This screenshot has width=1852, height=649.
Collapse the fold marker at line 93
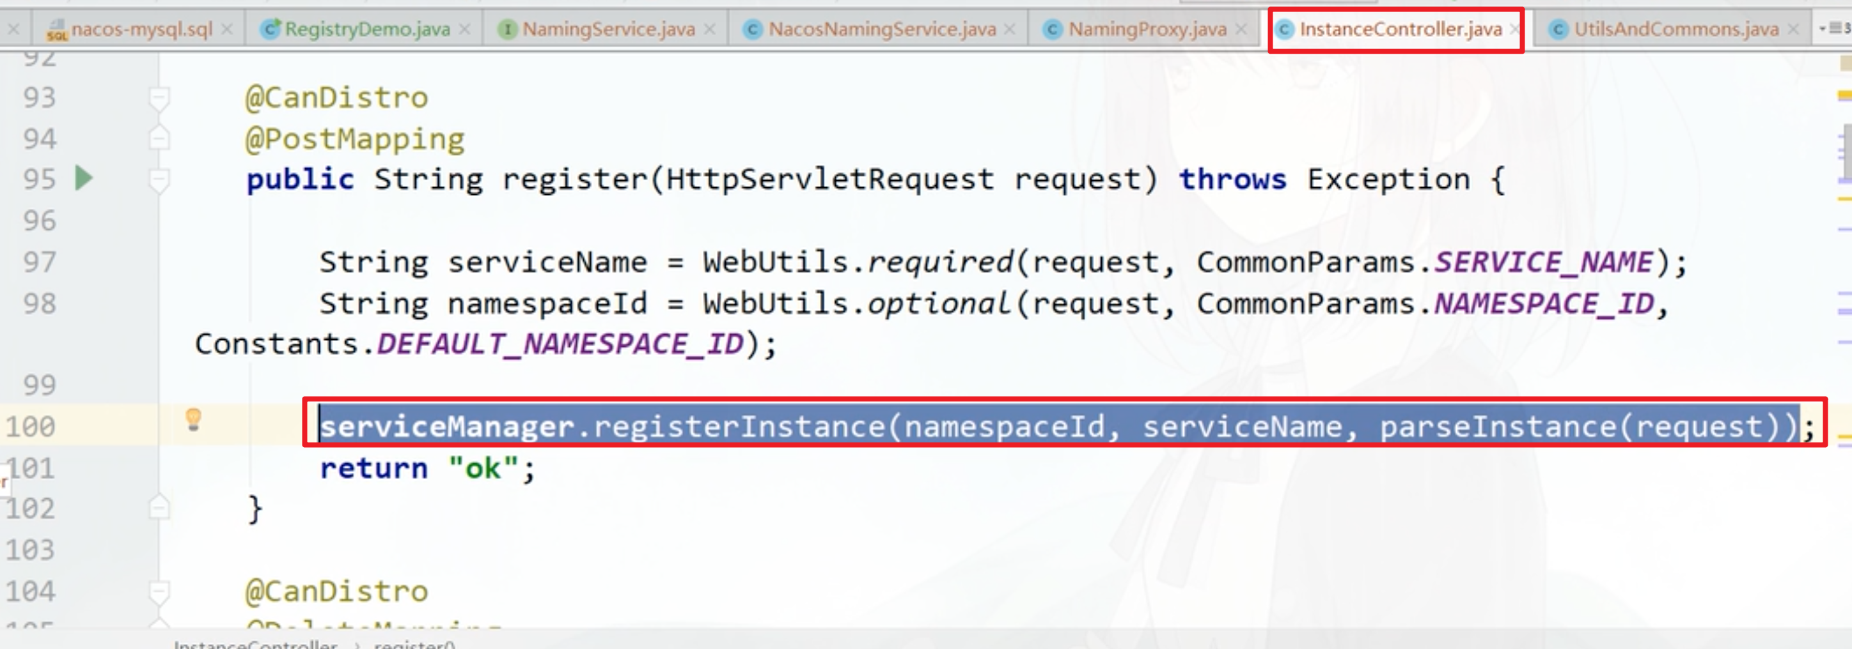pyautogui.click(x=159, y=98)
